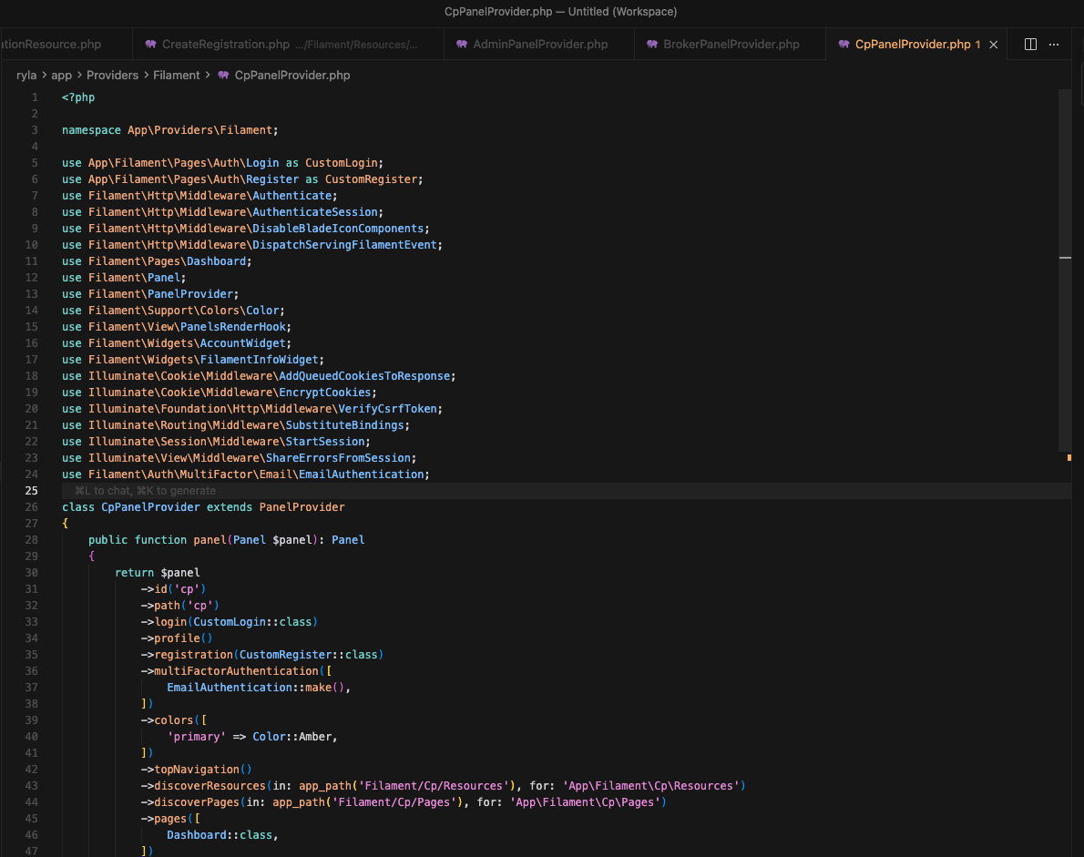Click the split editor icon

click(x=1030, y=45)
